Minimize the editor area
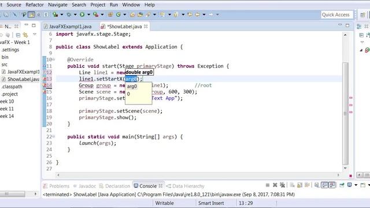Viewport: 370px width, 208px height. (x=340, y=25)
